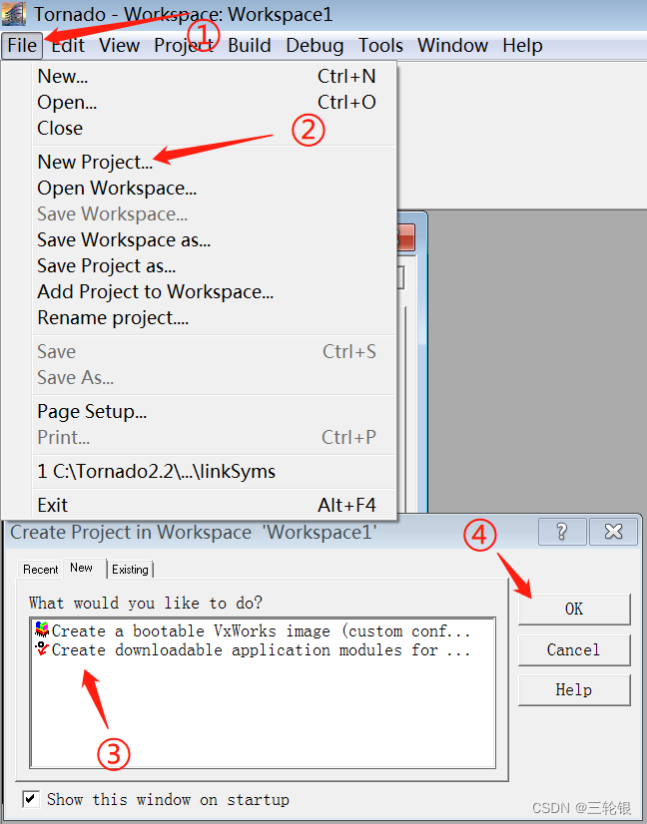This screenshot has width=647, height=824.
Task: Select New Project... menu entry
Action: [214, 162]
